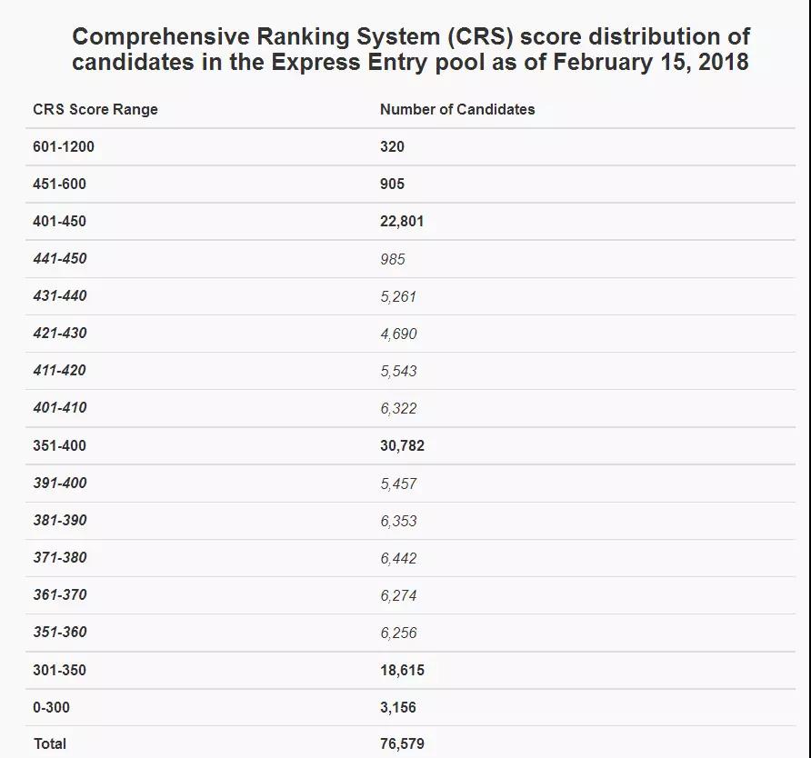Select the 391-400 score range row
The image size is (811, 758).
click(x=60, y=483)
